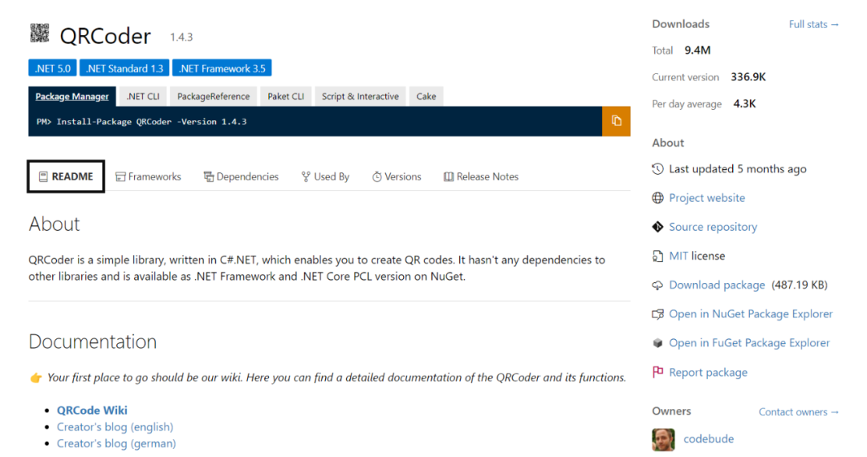Click the .NET Framework 3.5 badge
This screenshot has width=867, height=457.
coord(222,68)
